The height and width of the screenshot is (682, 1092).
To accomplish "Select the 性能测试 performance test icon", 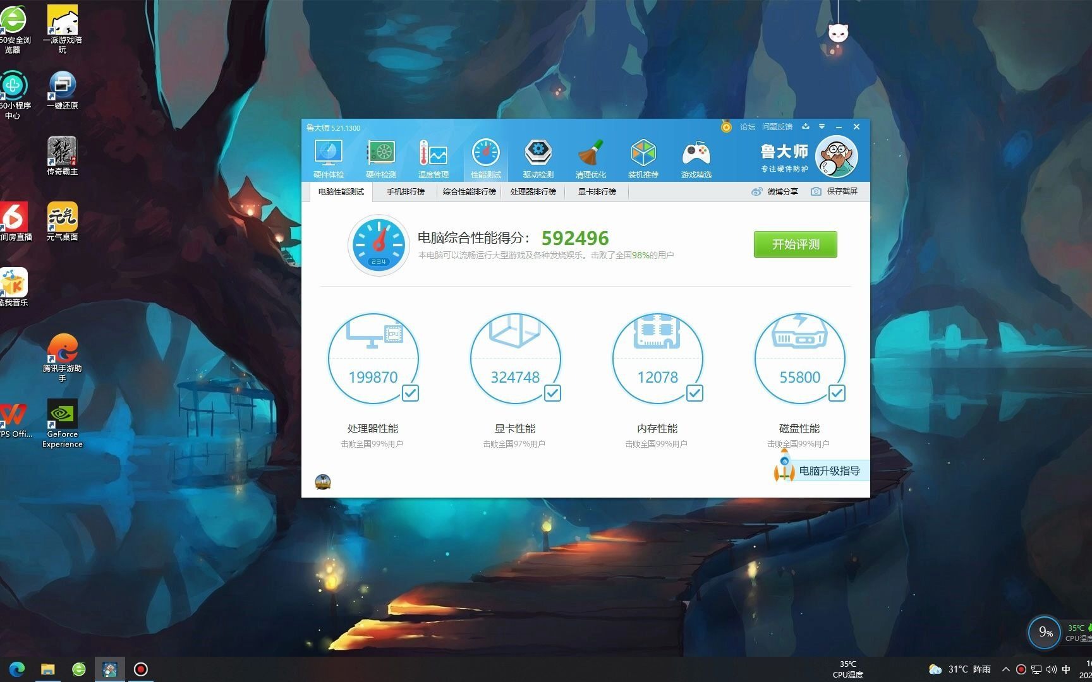I will [x=486, y=159].
